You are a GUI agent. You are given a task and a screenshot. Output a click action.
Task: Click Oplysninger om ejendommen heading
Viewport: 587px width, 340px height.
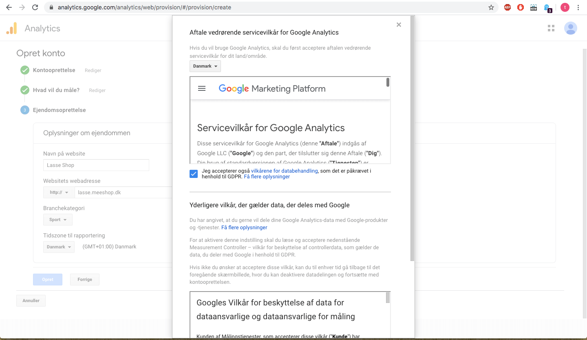(87, 133)
